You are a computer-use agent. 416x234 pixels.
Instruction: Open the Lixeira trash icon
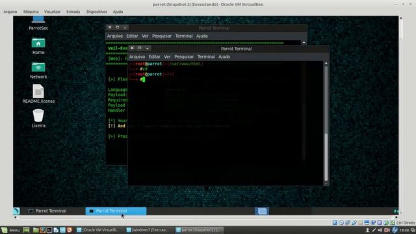[38, 118]
